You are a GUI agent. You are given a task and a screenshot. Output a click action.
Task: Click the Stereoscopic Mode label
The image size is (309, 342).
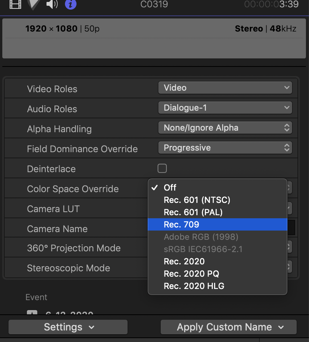(68, 268)
